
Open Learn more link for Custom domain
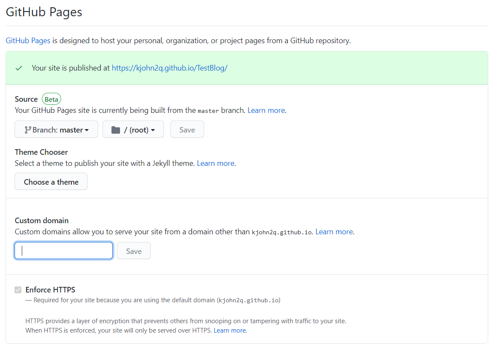334,232
